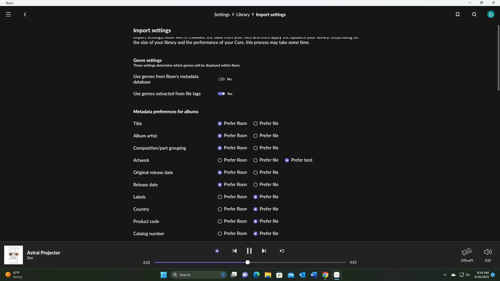Click the Roon Radio sparkle icon

coord(217,251)
